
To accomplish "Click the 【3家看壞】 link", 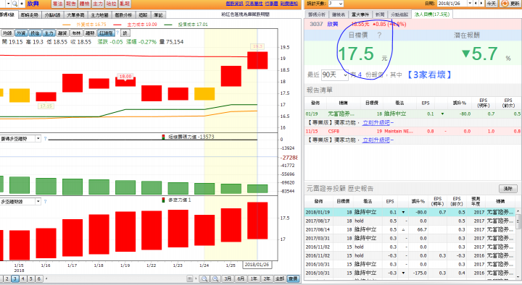I will point(429,75).
